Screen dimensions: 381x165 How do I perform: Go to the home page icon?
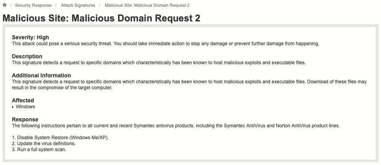coord(4,5)
